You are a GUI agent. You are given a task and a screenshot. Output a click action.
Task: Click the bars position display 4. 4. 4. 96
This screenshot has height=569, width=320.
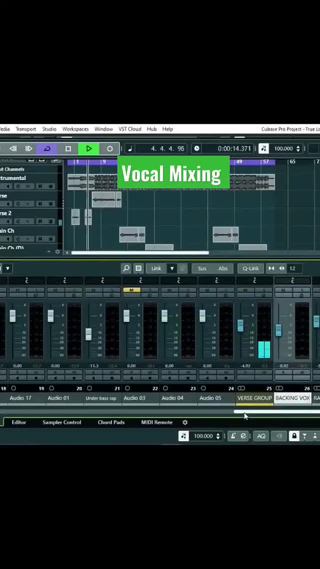tap(167, 148)
